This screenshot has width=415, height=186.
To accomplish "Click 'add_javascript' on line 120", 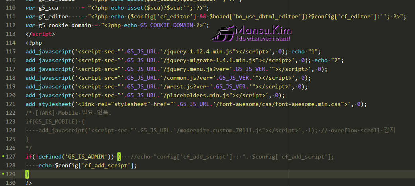I will (49, 95).
